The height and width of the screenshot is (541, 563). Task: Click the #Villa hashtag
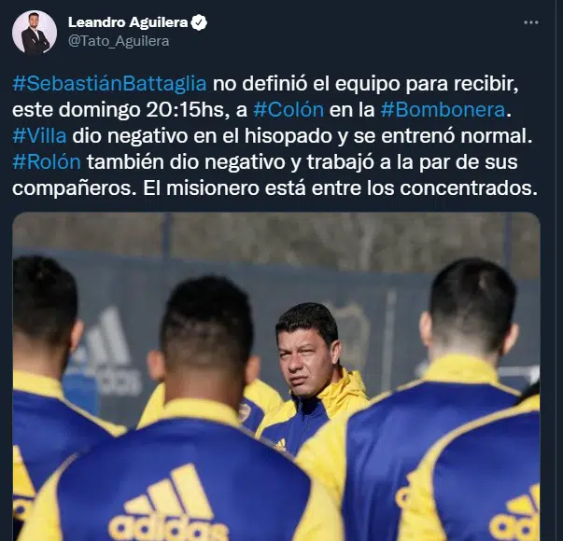pos(39,135)
